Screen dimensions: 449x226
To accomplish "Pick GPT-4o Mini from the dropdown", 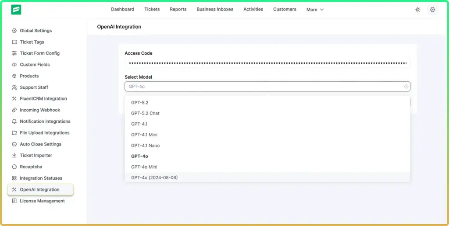I will click(267, 167).
